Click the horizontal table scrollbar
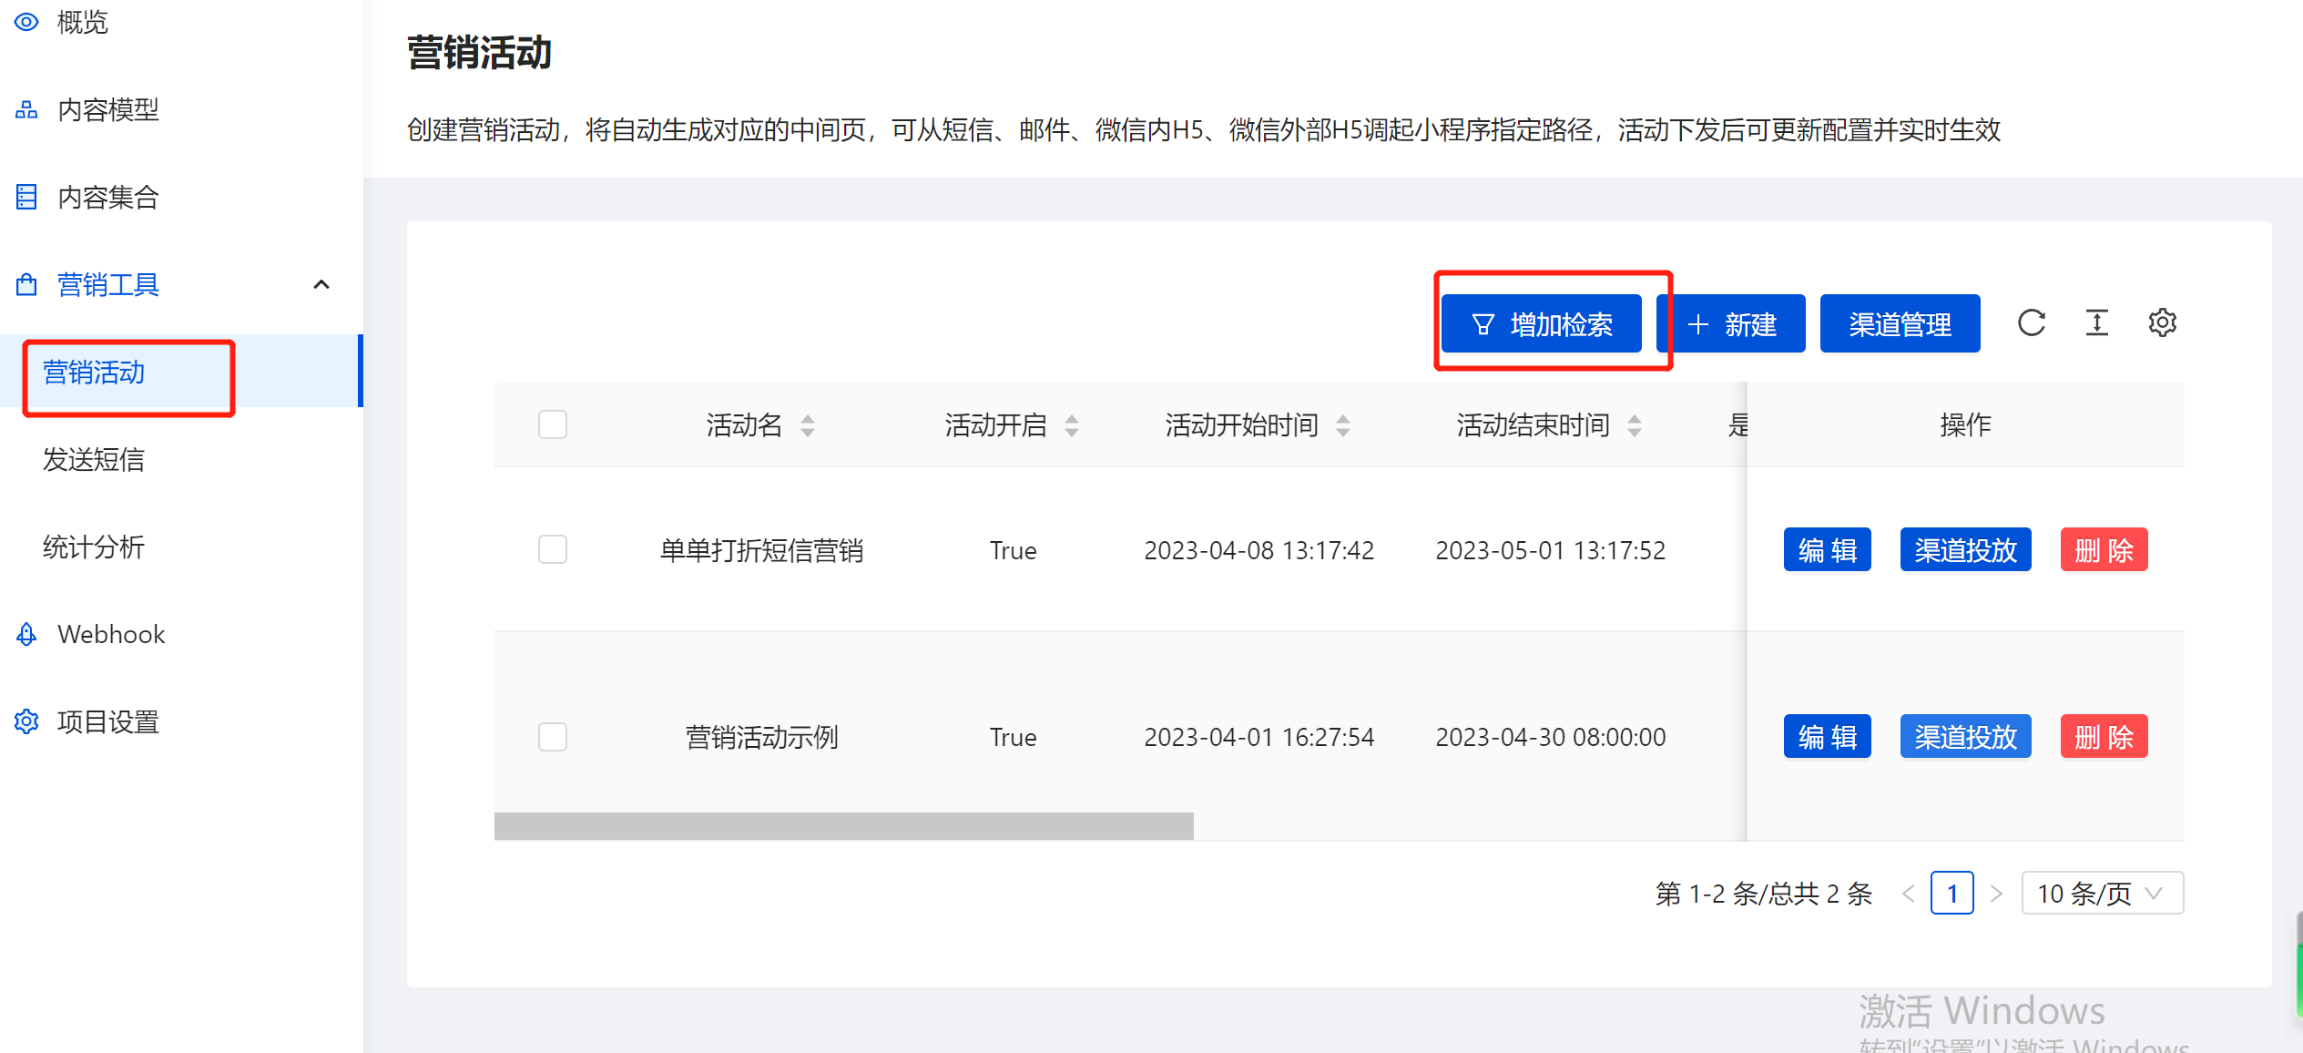This screenshot has height=1053, width=2303. (843, 826)
